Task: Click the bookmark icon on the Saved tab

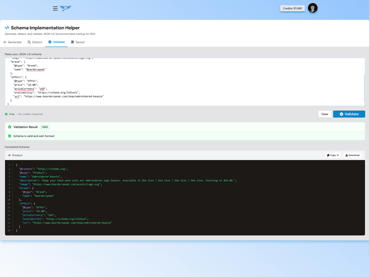Action: [x=72, y=42]
